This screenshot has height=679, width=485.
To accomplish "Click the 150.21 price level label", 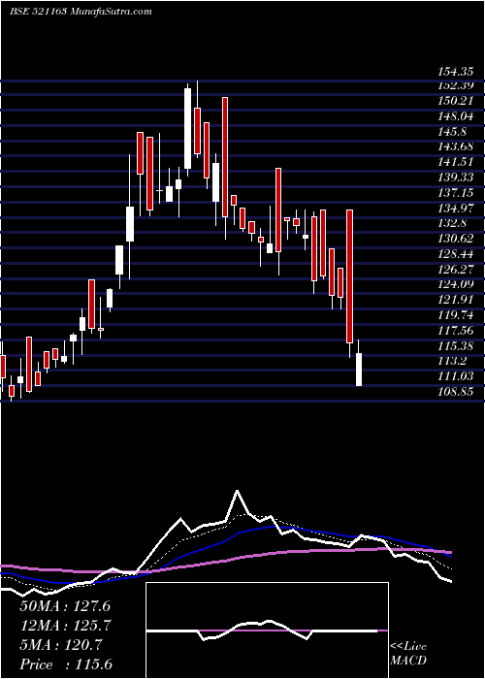I will tap(454, 101).
